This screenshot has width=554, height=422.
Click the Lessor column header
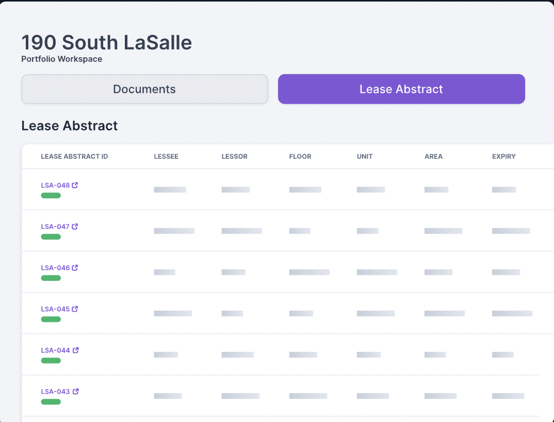point(235,156)
